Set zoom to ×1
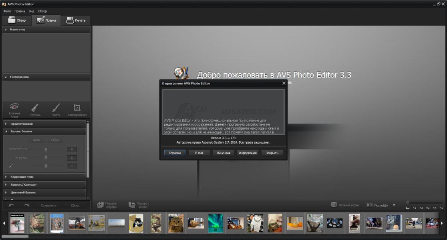The width and height of the screenshot is (447, 240). point(414,208)
